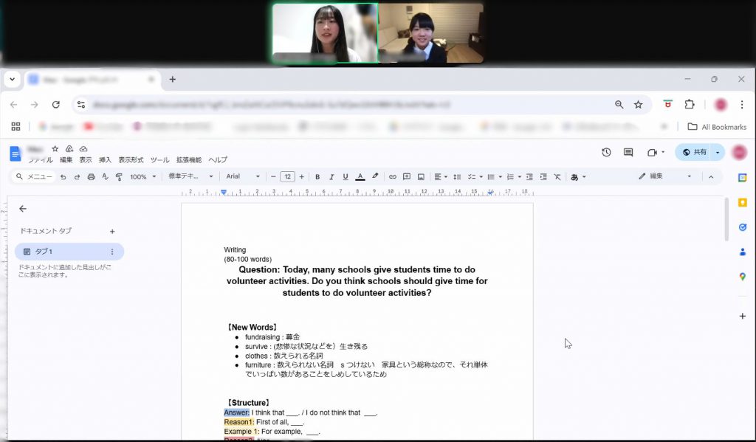Select the paint format roller tool
This screenshot has height=442, width=756.
coord(119,177)
